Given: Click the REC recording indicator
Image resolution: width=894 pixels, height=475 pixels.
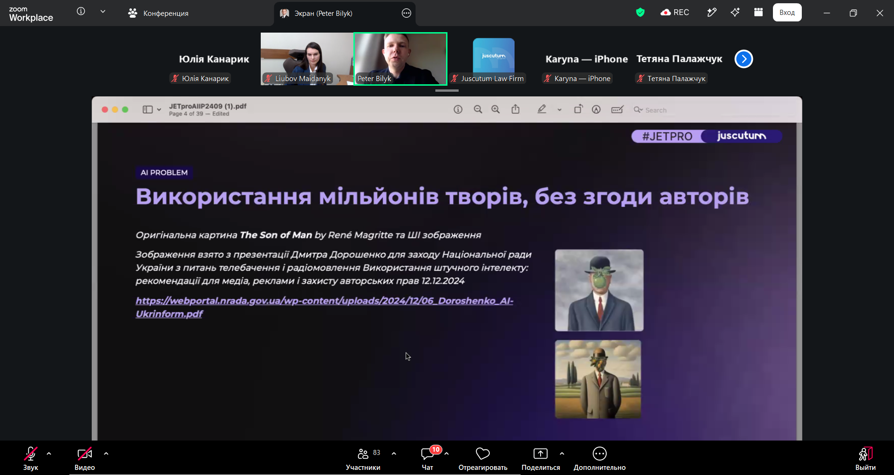Looking at the screenshot, I should pyautogui.click(x=675, y=13).
